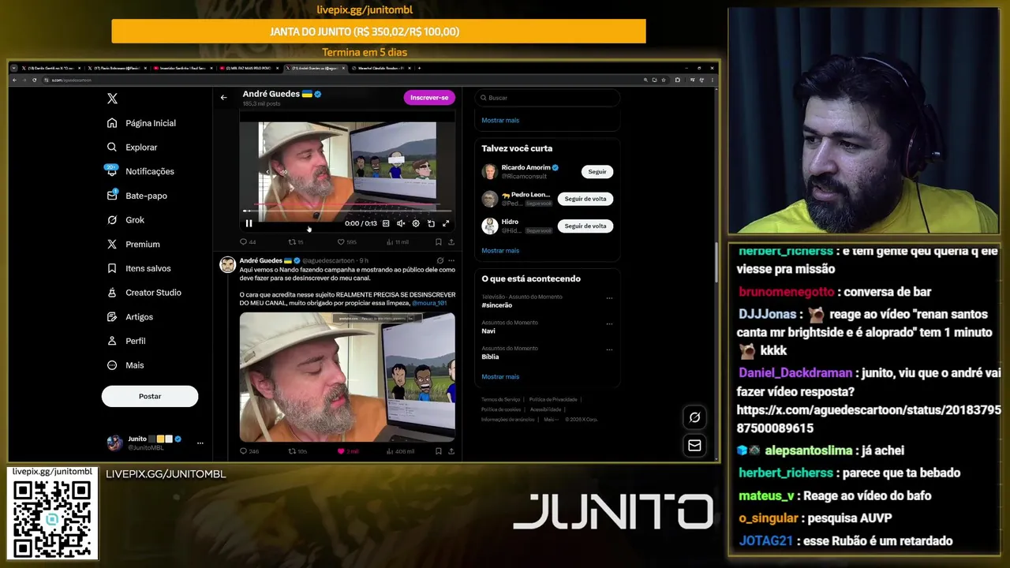This screenshot has height=568, width=1010.
Task: Bookmark the first video post
Action: tap(438, 242)
